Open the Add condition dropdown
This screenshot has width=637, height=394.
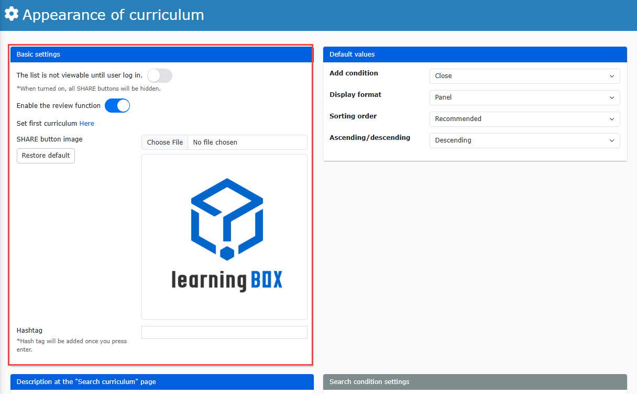point(524,76)
